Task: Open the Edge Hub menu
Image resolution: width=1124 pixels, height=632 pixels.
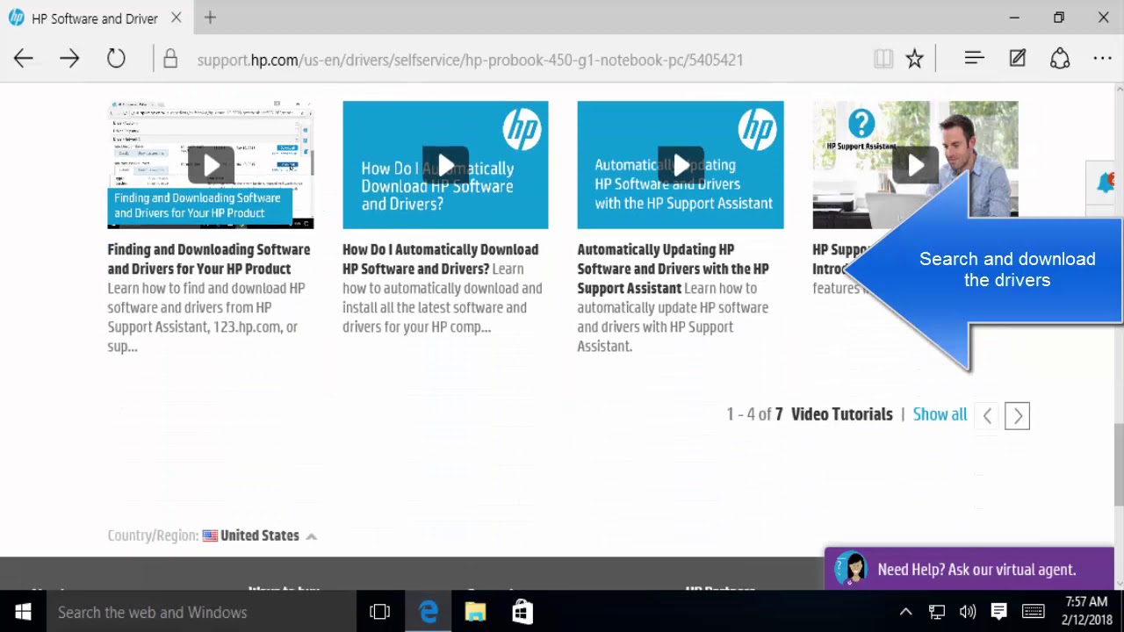Action: click(x=974, y=58)
